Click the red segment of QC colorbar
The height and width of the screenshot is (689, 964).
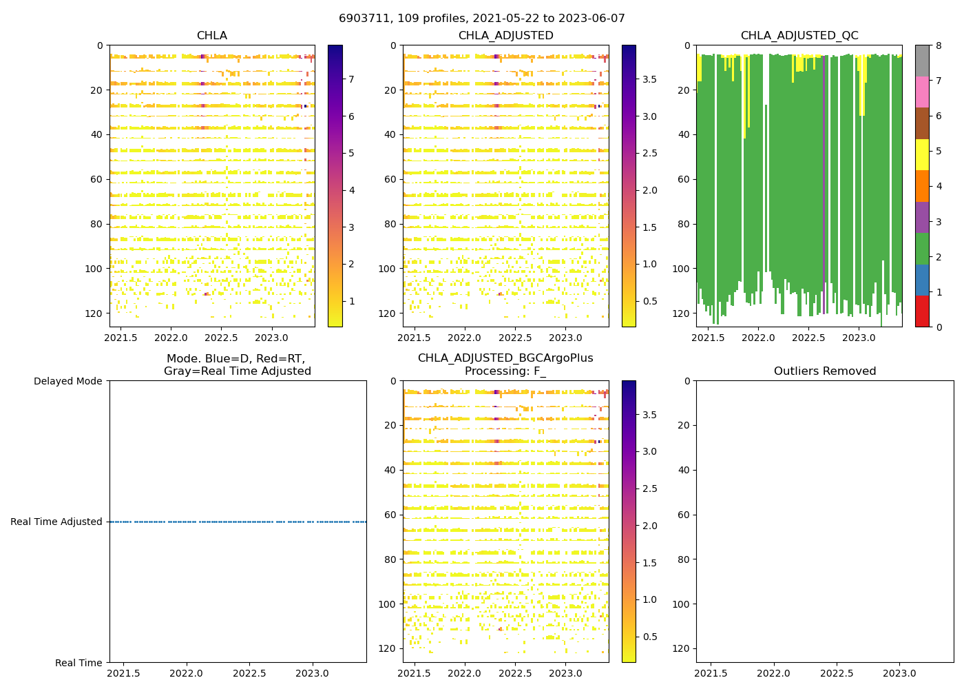point(922,311)
